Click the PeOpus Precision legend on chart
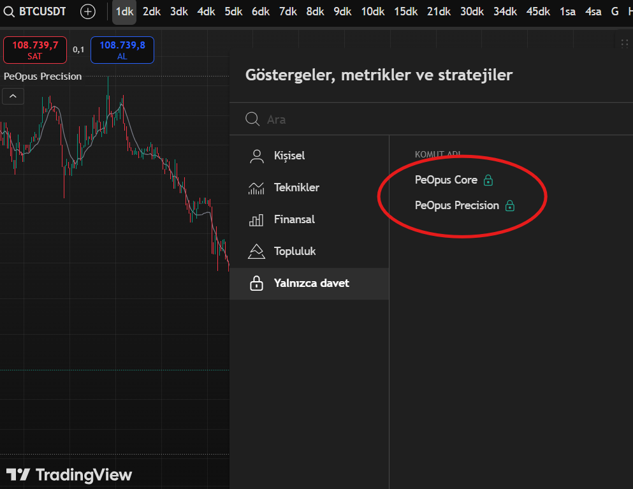This screenshot has width=633, height=489. tap(43, 77)
